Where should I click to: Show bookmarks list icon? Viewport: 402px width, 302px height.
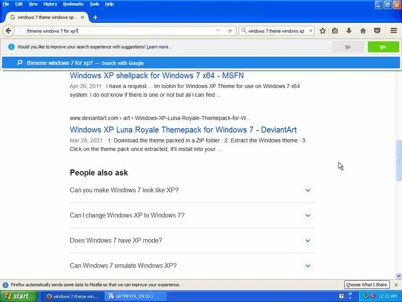[335, 31]
